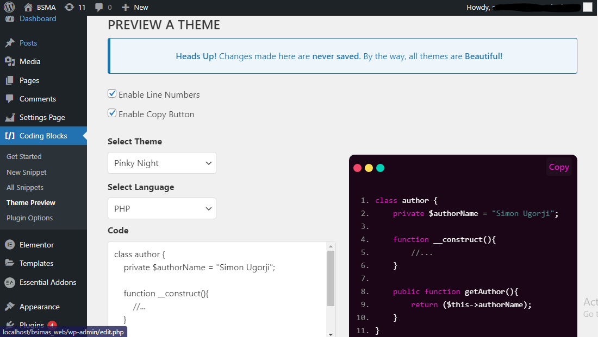Image resolution: width=598 pixels, height=337 pixels.
Task: Open Elementor menu
Action: pos(36,245)
